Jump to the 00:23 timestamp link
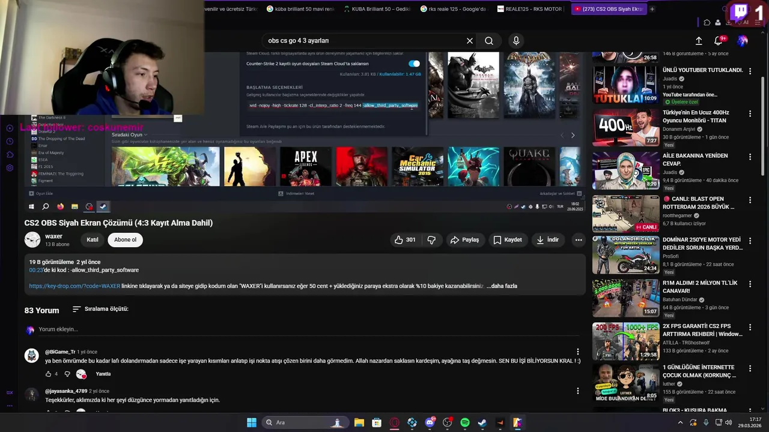Image resolution: width=769 pixels, height=432 pixels. tap(36, 270)
